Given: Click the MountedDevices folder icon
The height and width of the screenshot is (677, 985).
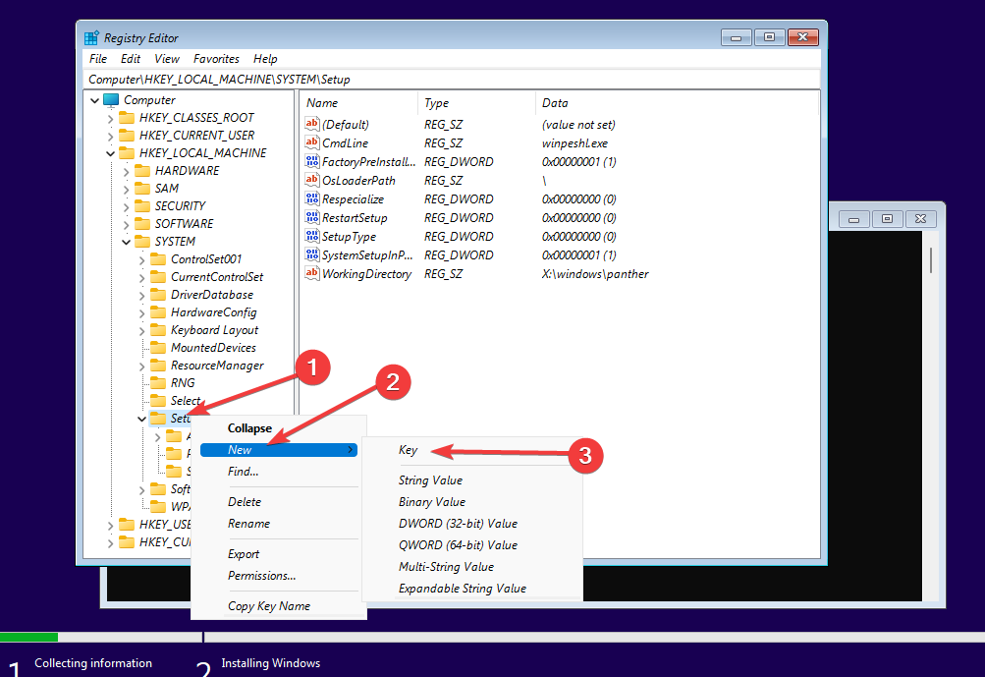Looking at the screenshot, I should tap(158, 348).
